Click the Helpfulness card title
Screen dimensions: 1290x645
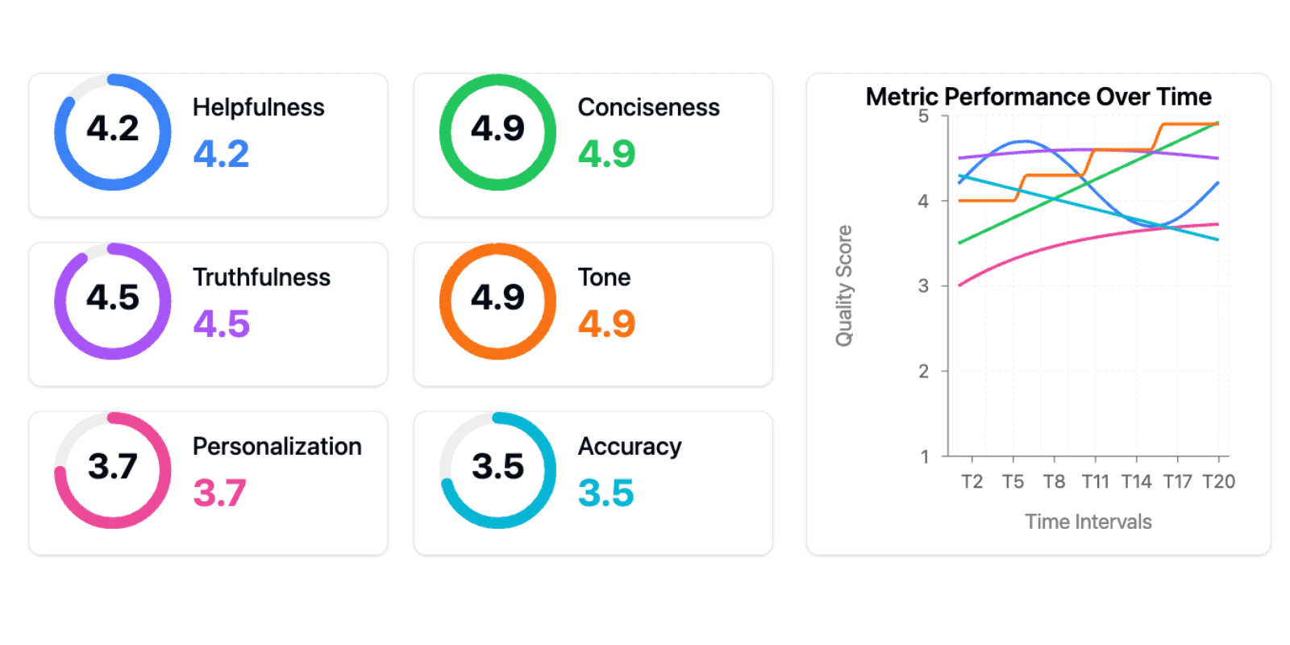pos(259,107)
